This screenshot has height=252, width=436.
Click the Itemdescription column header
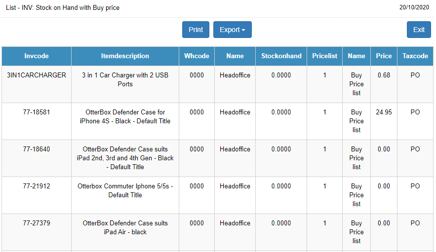coord(125,56)
